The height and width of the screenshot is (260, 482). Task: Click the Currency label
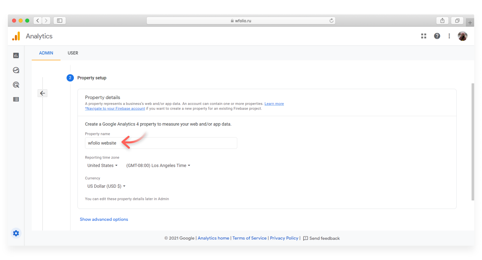92,178
